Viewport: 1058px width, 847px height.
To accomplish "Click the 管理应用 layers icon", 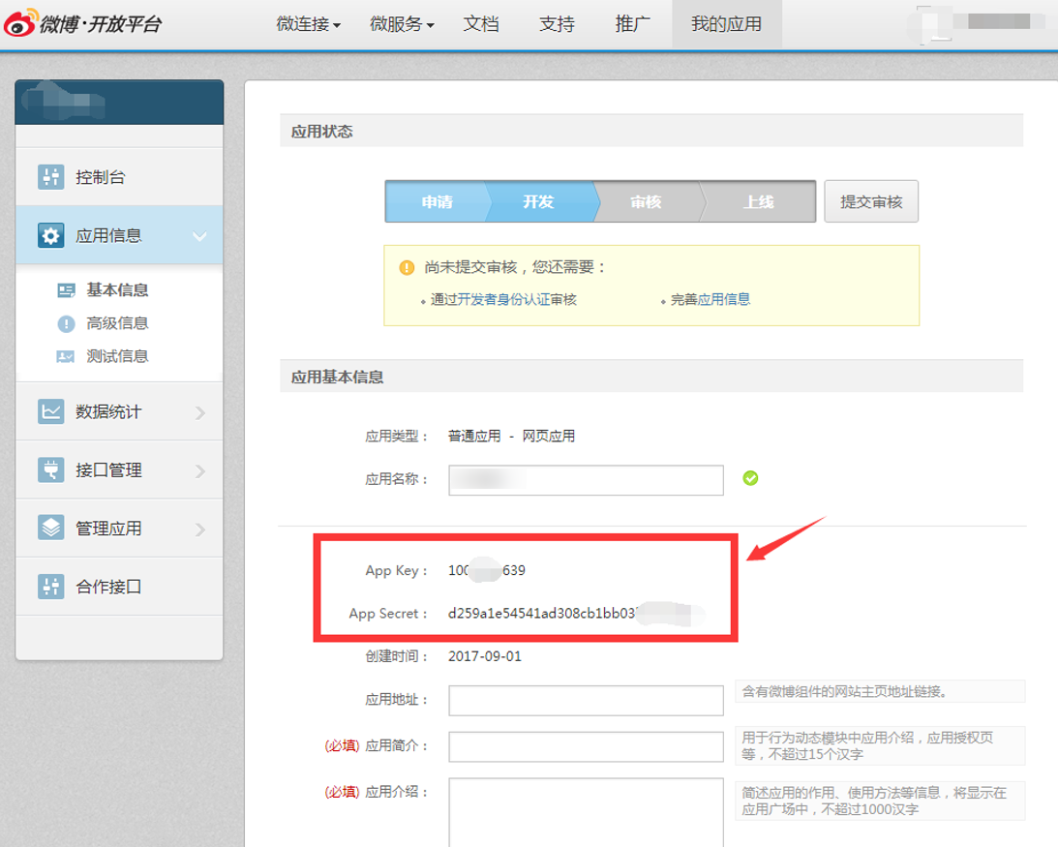I will coord(50,528).
